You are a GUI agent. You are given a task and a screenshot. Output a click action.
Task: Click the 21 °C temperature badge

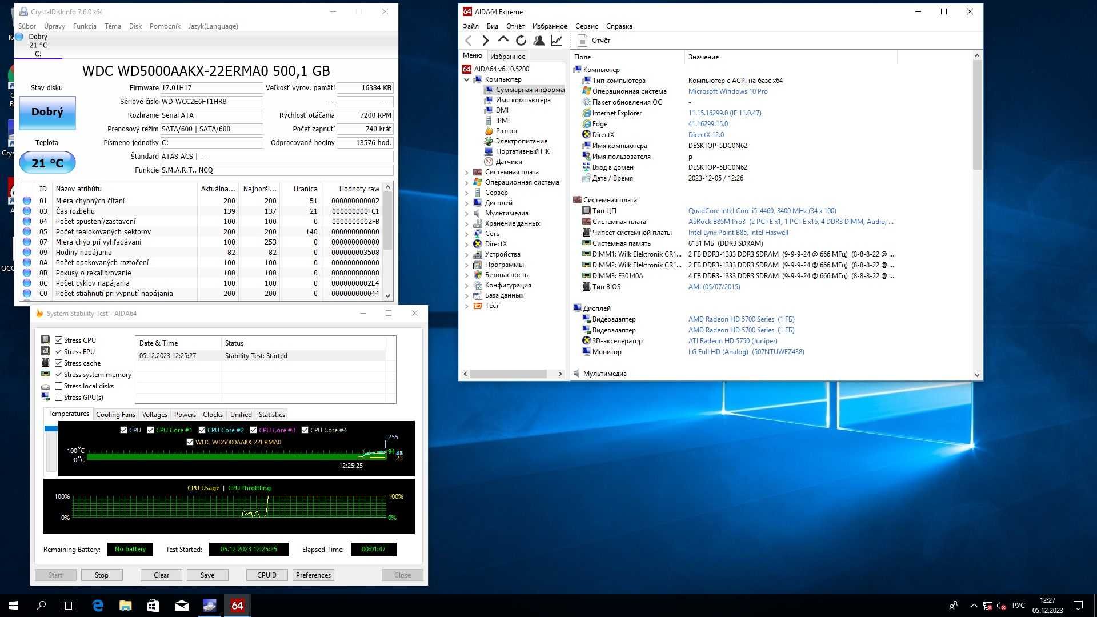coord(47,163)
